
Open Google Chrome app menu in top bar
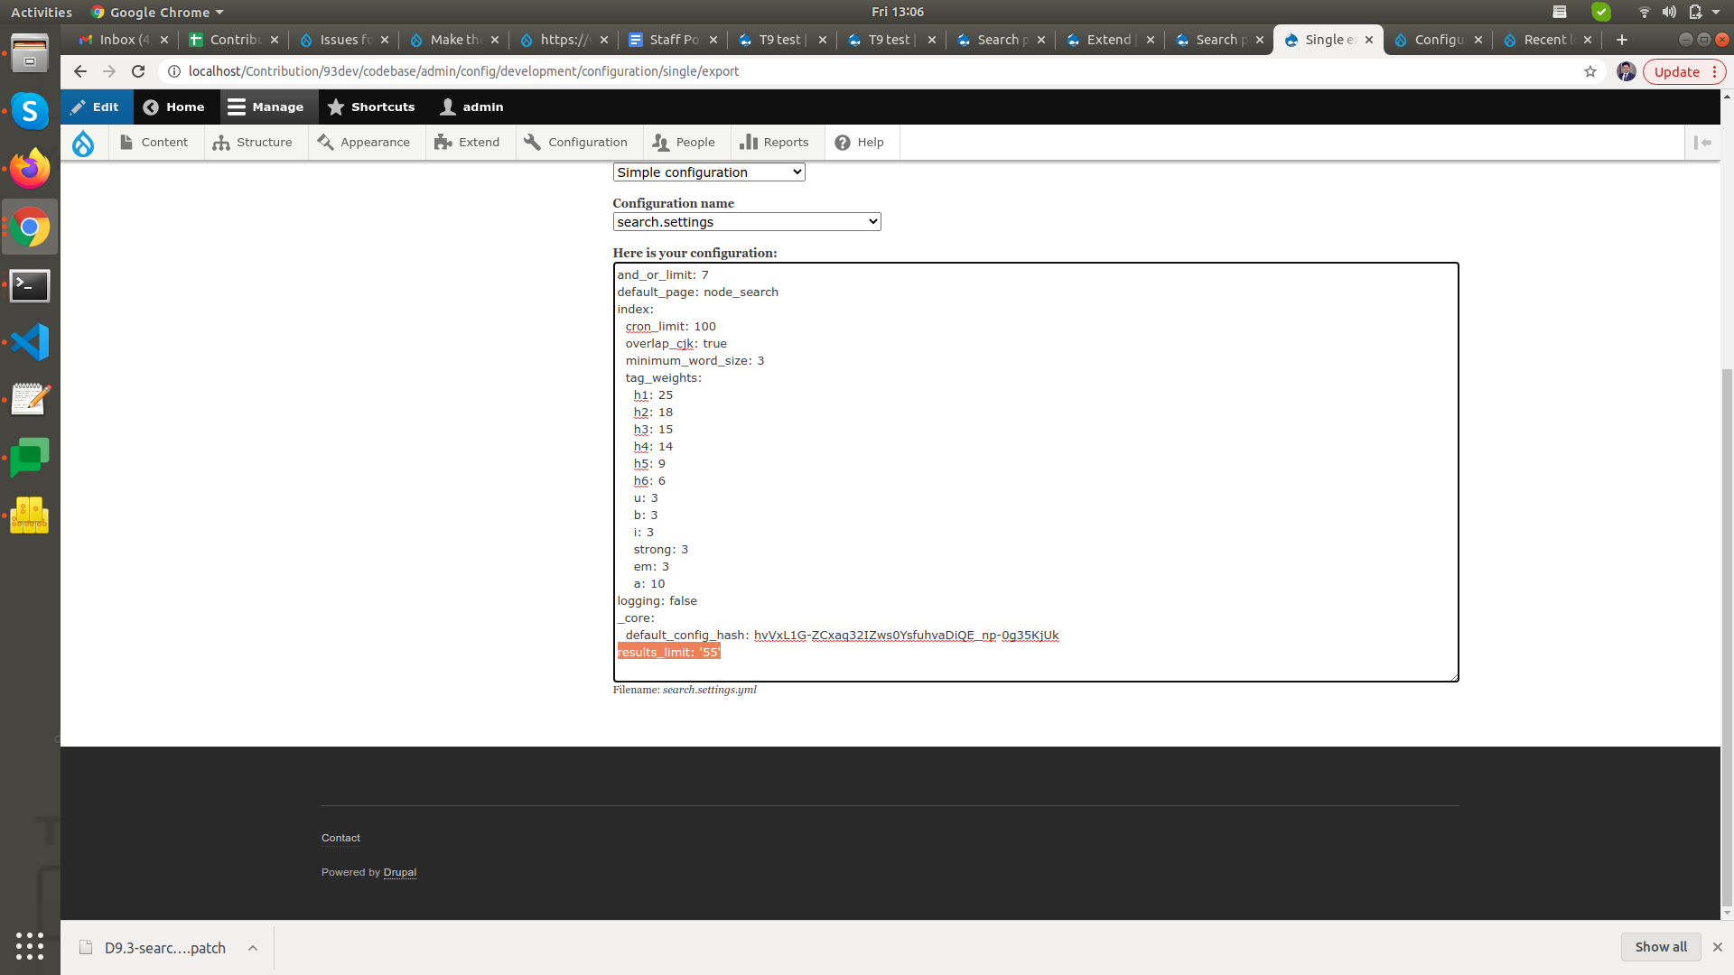(157, 12)
